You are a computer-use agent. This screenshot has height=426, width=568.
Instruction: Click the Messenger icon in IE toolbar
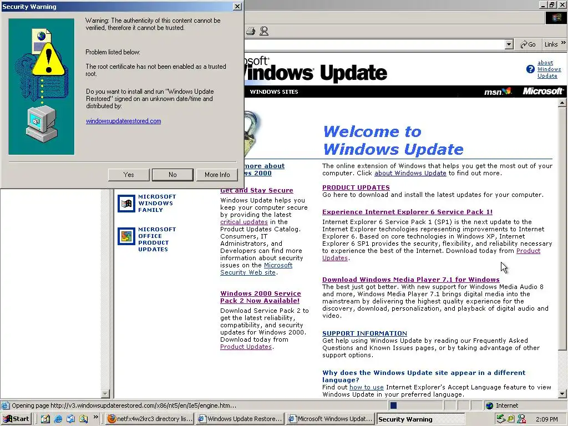[264, 31]
